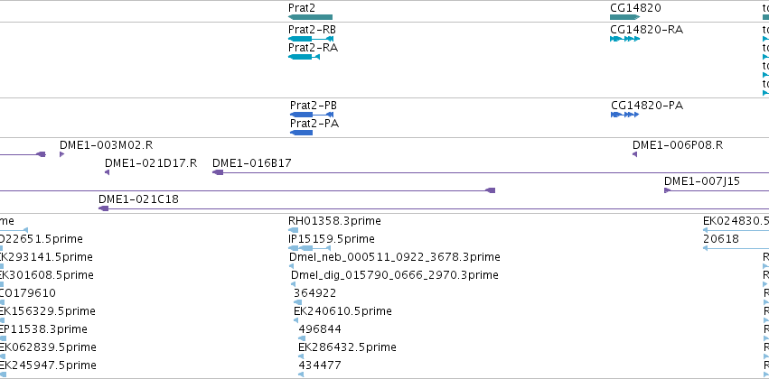Select the EK240610.5prime label
This screenshot has height=379, width=769.
click(342, 311)
